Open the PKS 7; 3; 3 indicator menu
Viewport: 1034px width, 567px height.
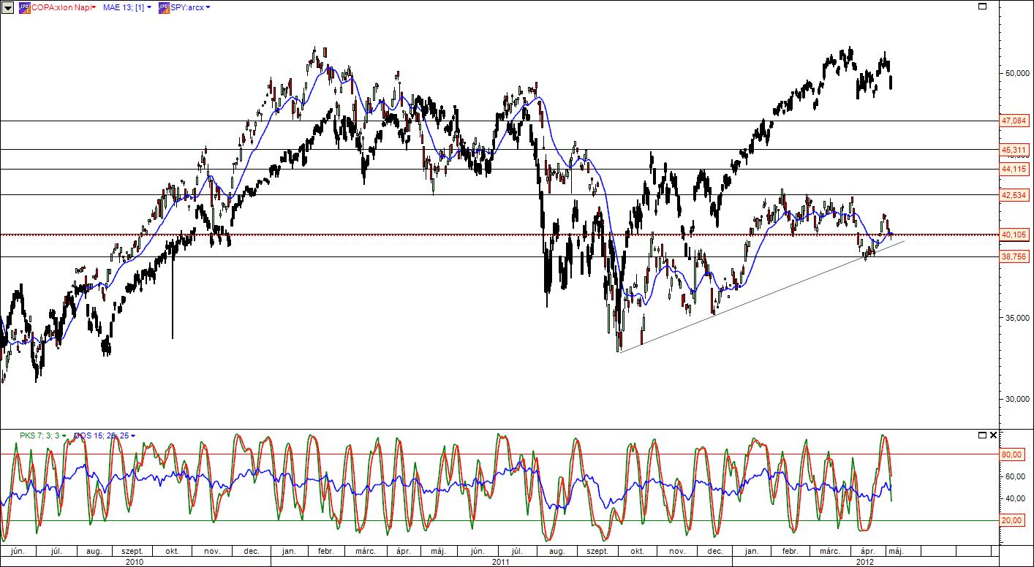[x=42, y=435]
